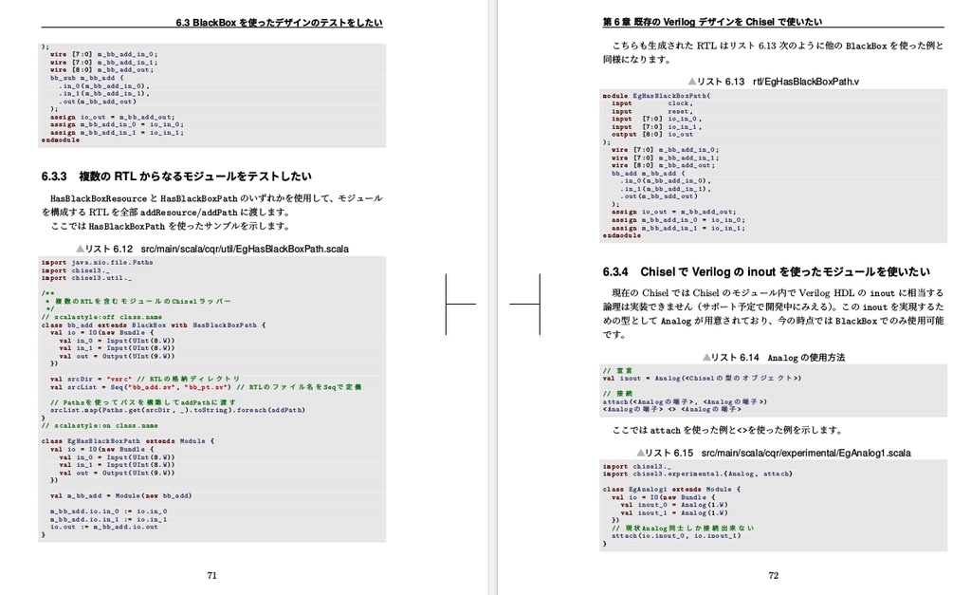Click the 'val srcList = Seq("bb_add.sv", "bb_pt.sv")' line
The image size is (971, 595).
point(206,387)
